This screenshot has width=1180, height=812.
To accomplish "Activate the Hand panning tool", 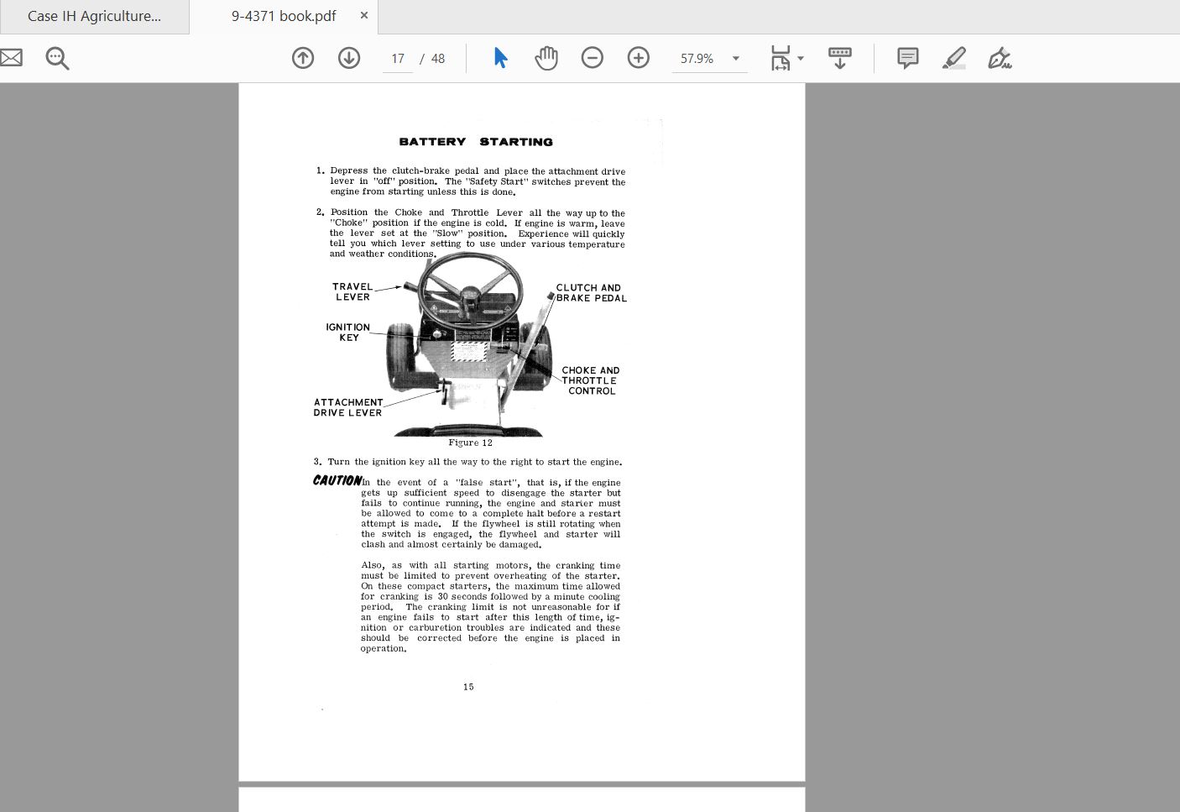I will pos(546,58).
